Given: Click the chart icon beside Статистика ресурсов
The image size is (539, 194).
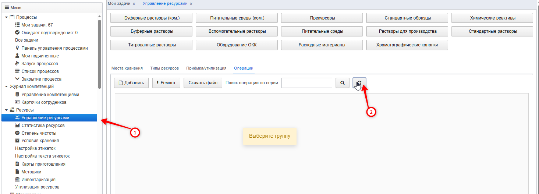Looking at the screenshot, I should [x=17, y=126].
